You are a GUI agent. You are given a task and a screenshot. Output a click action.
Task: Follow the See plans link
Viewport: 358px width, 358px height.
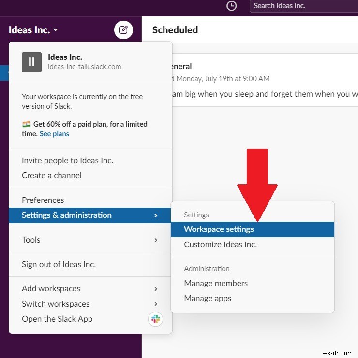tap(54, 134)
